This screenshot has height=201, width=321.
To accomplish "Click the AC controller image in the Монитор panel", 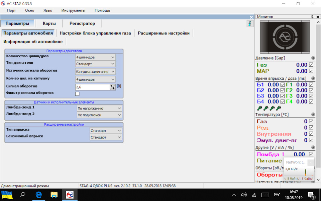I will (x=285, y=37).
